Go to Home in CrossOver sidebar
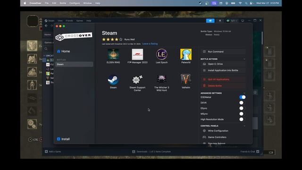The height and width of the screenshot is (170, 302). click(x=64, y=51)
